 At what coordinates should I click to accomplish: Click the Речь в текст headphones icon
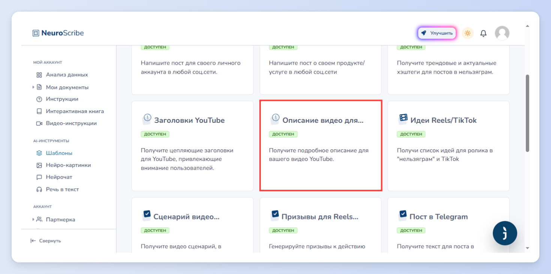[39, 189]
